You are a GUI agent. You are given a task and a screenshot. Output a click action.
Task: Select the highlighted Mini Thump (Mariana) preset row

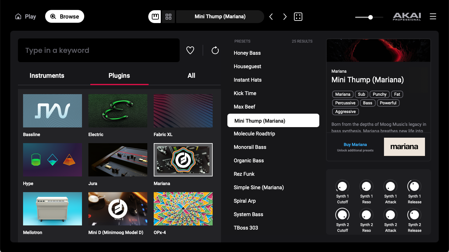(x=273, y=121)
